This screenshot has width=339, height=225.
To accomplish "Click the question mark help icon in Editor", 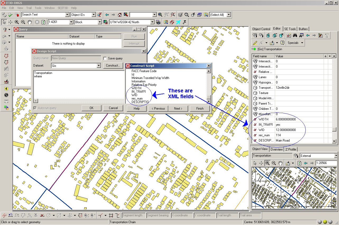I will pyautogui.click(x=282, y=43).
